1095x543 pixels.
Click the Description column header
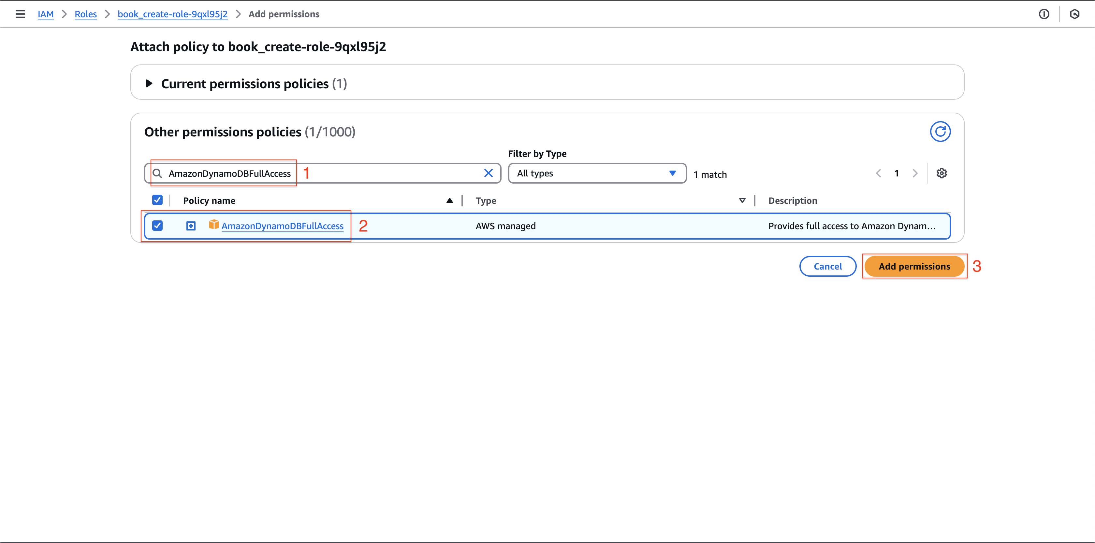792,201
